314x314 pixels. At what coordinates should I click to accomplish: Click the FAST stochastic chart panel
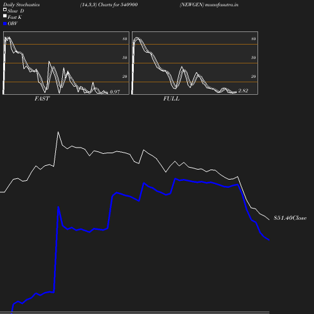(66, 63)
